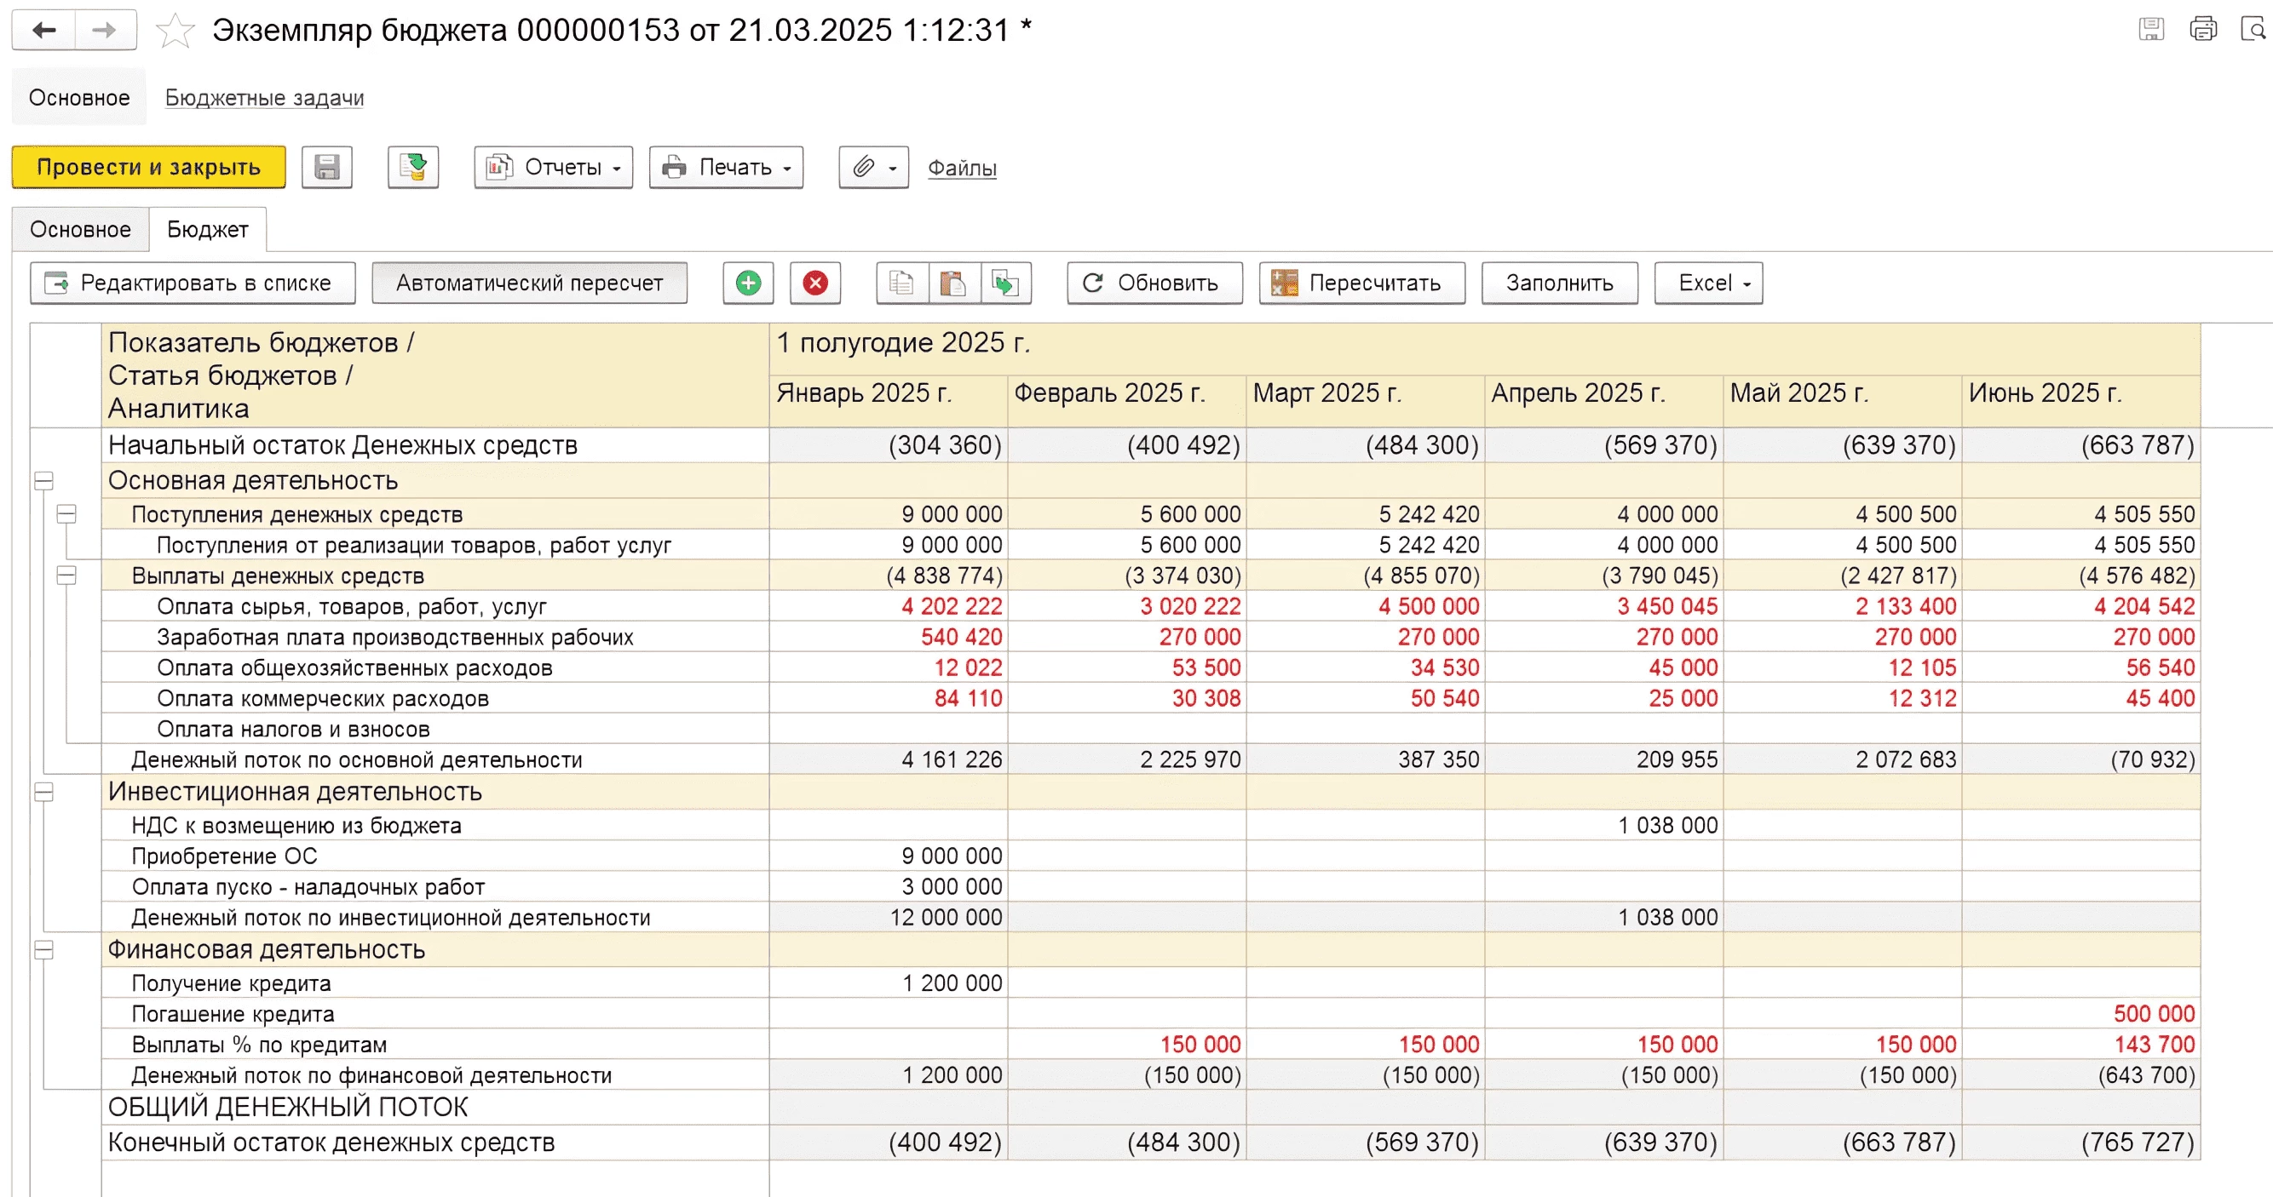The height and width of the screenshot is (1197, 2273).
Task: Delete row with red cross icon
Action: [814, 283]
